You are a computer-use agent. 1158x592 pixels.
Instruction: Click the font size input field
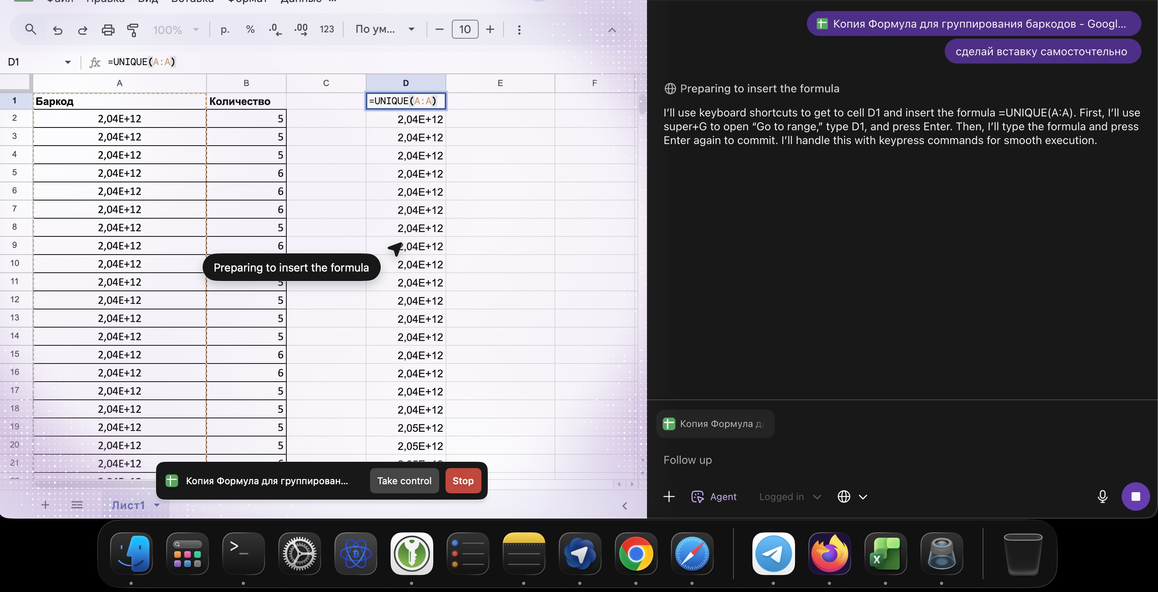(x=465, y=30)
